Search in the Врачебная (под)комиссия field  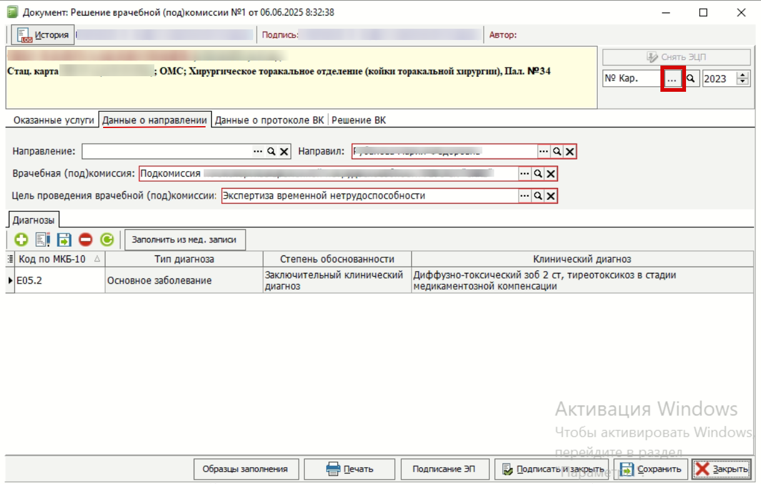(537, 174)
